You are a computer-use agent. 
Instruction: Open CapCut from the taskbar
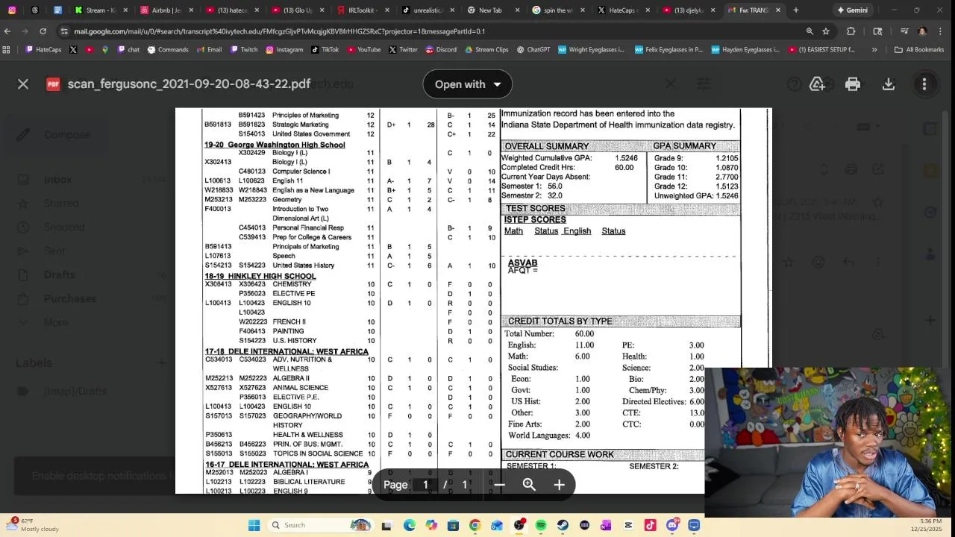[628, 525]
